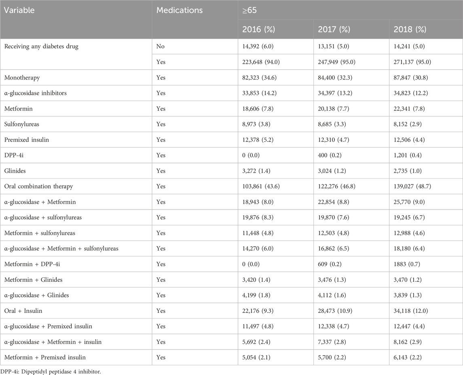Click the Sulfonylureas row label

(21, 124)
